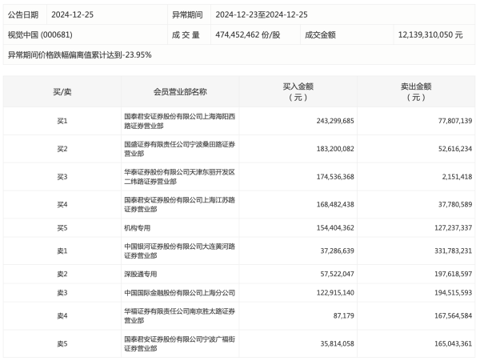This screenshot has height=361, width=480.
Task: Select buy amount 154,404,362
Action: click(x=335, y=228)
